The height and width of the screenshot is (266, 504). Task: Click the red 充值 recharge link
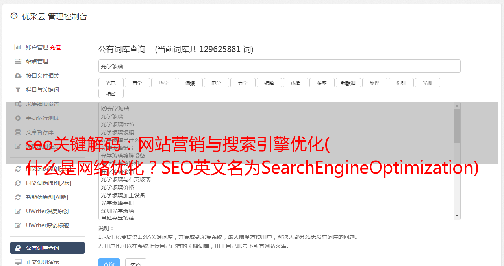pyautogui.click(x=55, y=47)
